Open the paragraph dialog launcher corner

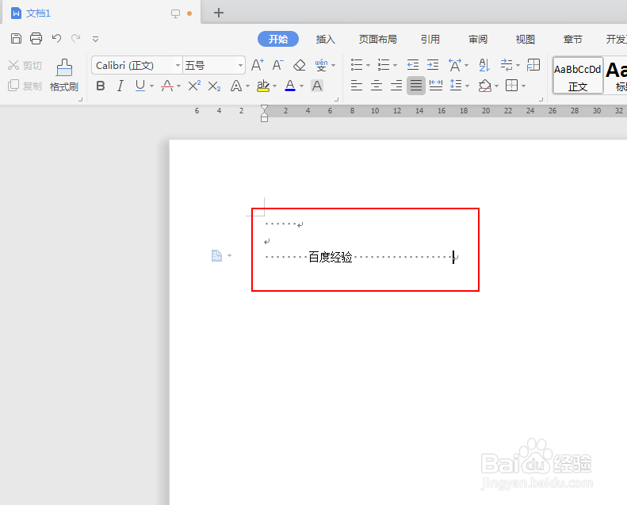(x=541, y=99)
